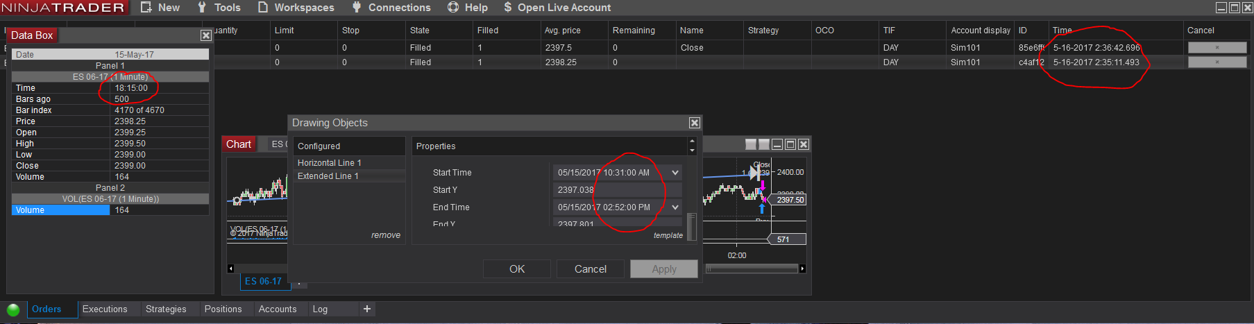Close the Drawing Objects dialog
Viewport: 1254px width, 324px height.
694,123
